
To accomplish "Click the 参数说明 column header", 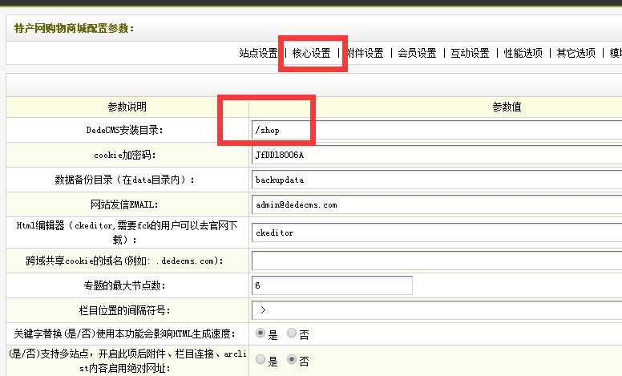I will click(x=127, y=107).
